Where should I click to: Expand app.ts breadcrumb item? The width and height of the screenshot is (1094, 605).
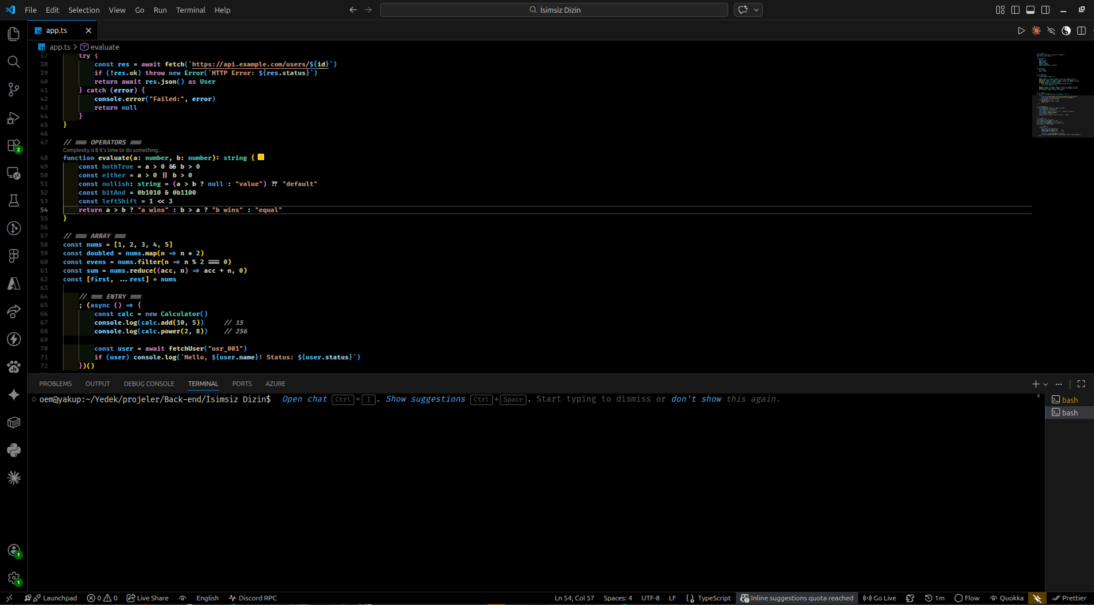[54, 47]
